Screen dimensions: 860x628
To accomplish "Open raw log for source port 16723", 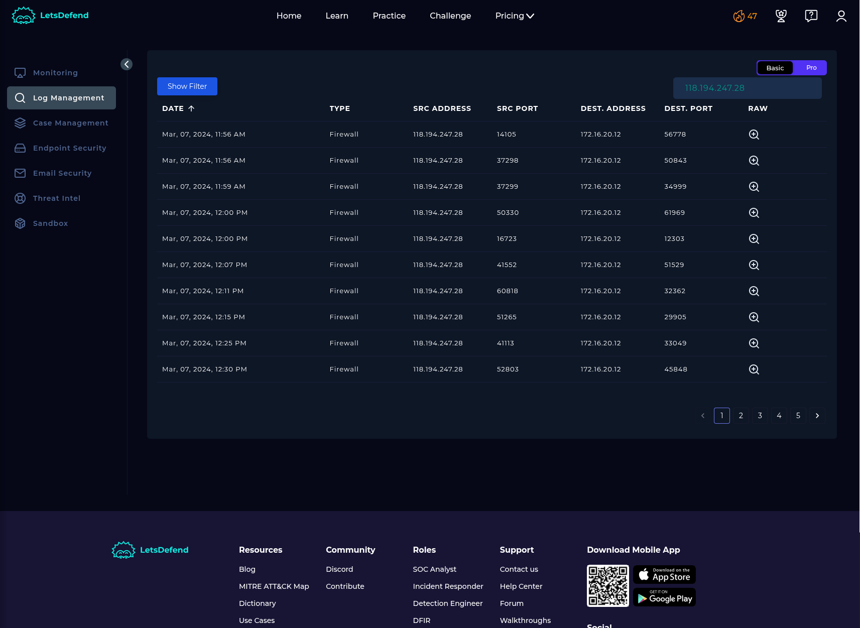I will (754, 239).
